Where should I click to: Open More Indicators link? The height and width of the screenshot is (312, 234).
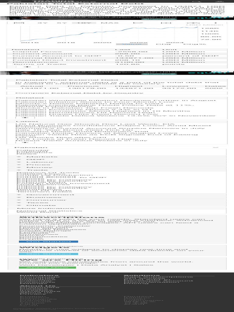coord(45,208)
